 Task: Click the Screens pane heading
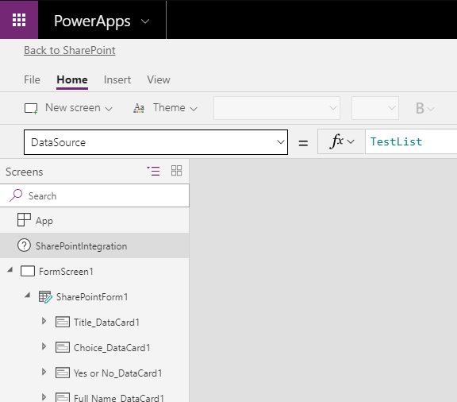pos(24,172)
